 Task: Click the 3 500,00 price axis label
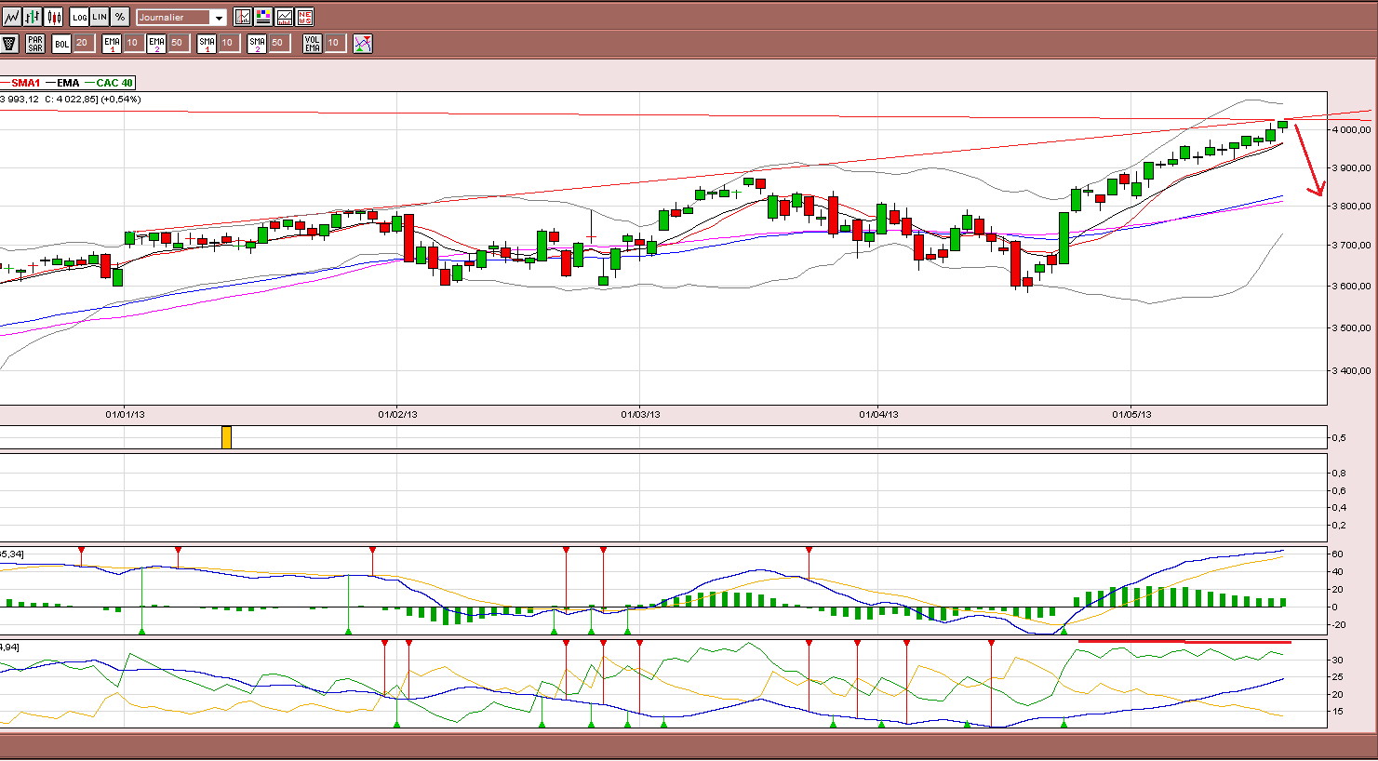click(x=1352, y=328)
